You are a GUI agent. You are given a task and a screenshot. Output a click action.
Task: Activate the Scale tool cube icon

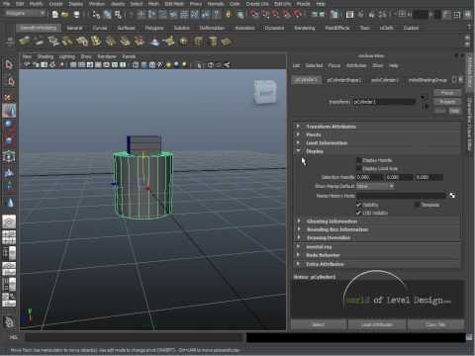click(x=9, y=140)
